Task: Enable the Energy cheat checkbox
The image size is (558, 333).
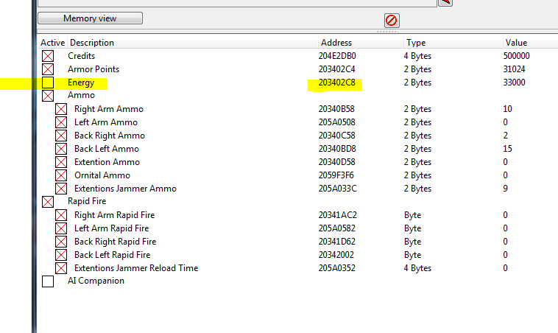Action: tap(48, 83)
